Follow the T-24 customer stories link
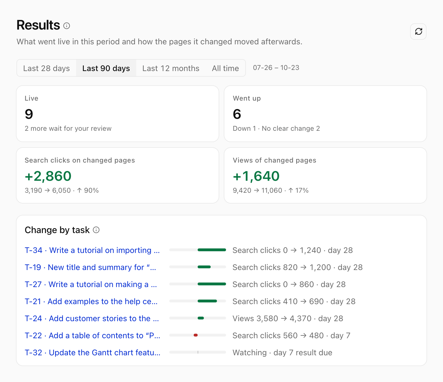 pos(92,318)
